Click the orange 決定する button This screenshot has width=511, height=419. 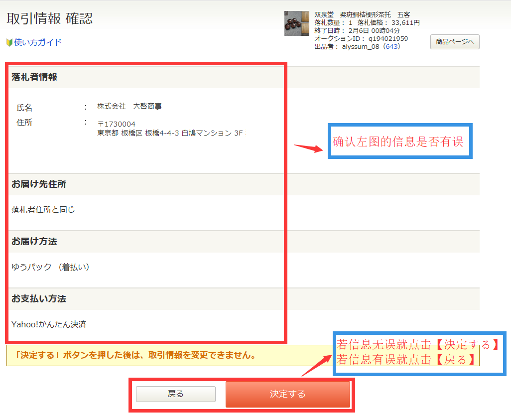tap(287, 394)
